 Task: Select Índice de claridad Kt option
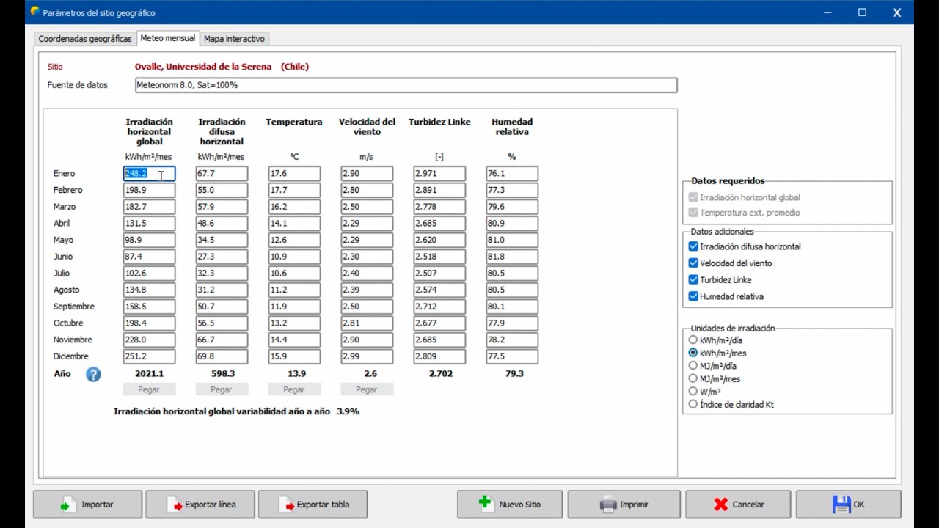point(693,404)
